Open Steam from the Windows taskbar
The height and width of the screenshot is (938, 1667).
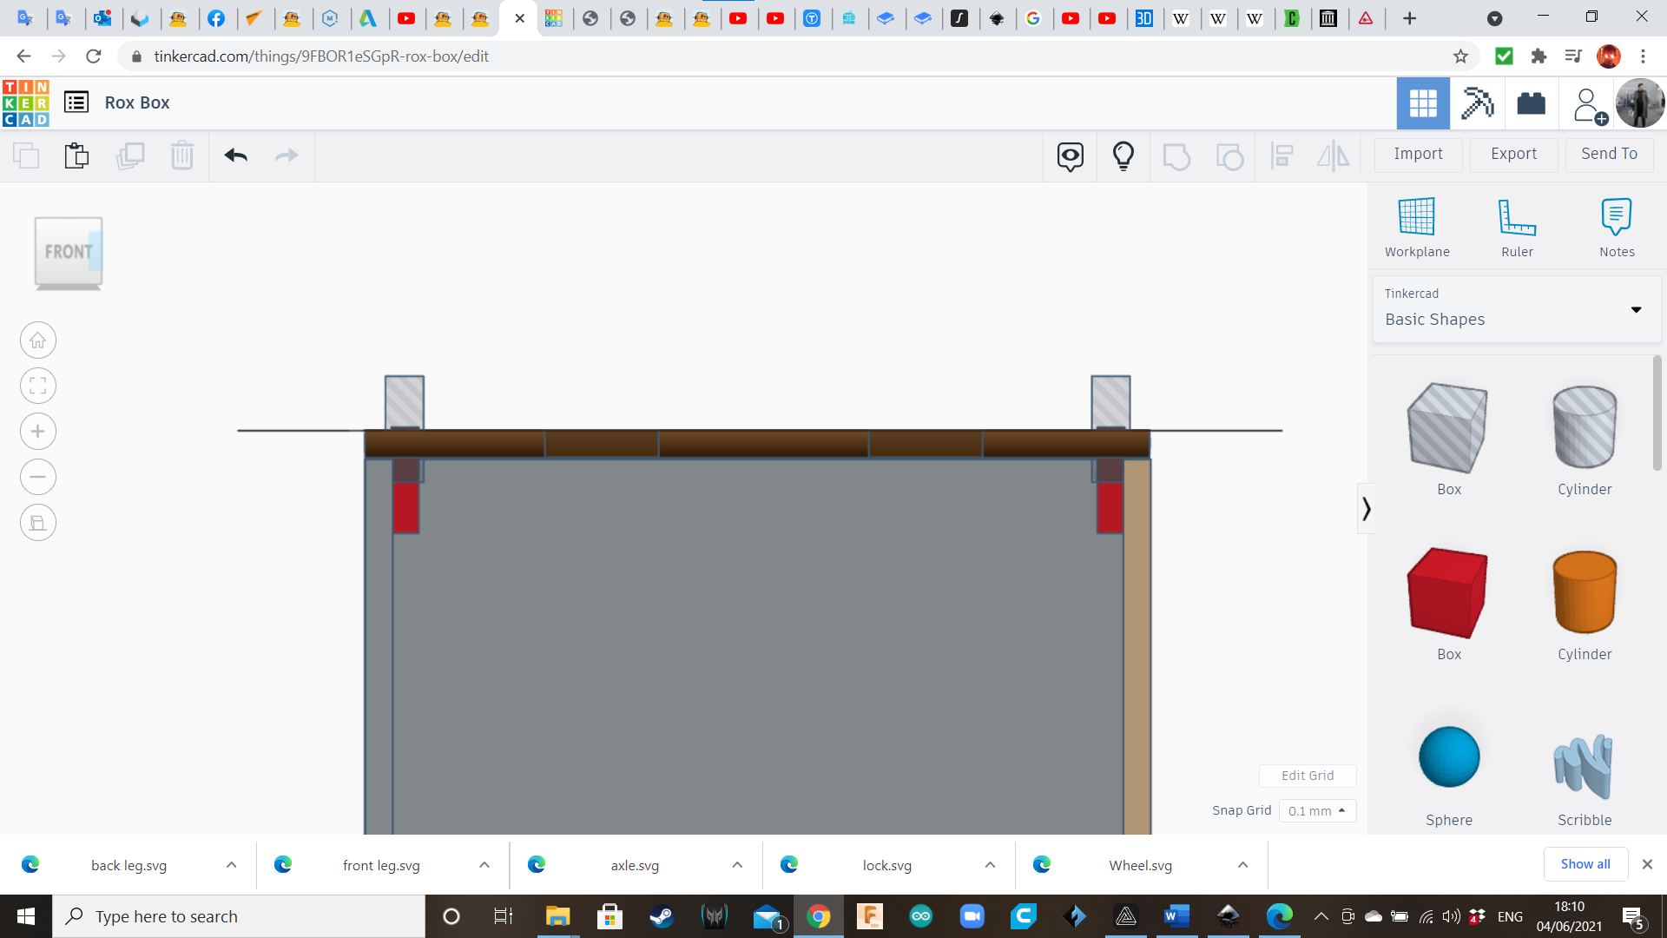coord(662,916)
